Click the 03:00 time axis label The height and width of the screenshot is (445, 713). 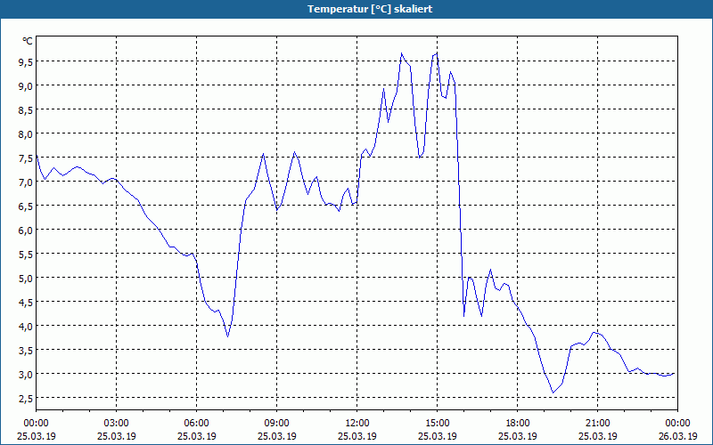click(x=117, y=424)
